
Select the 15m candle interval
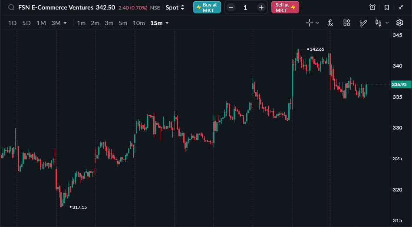156,23
